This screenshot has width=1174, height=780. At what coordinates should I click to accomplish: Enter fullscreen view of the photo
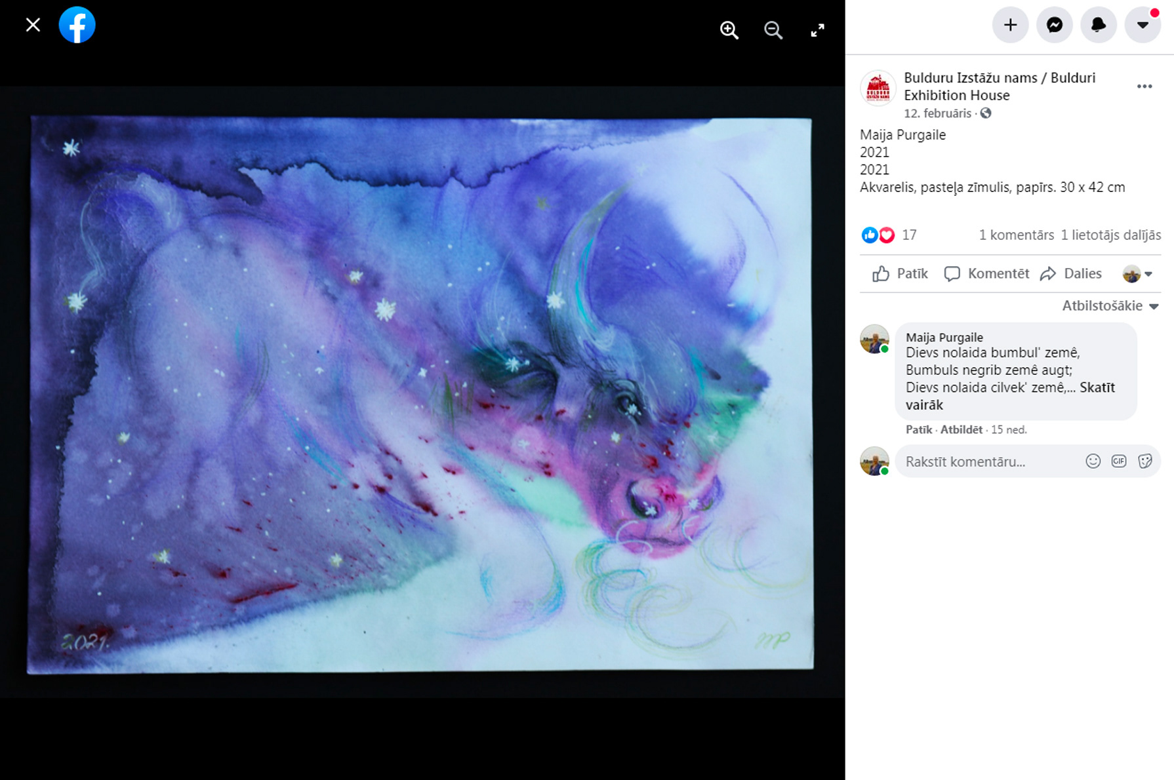[x=817, y=30]
